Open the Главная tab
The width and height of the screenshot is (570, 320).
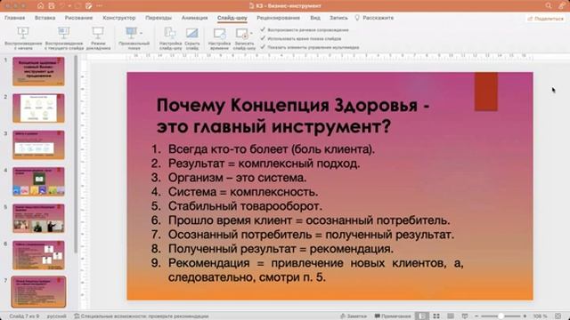coord(14,18)
